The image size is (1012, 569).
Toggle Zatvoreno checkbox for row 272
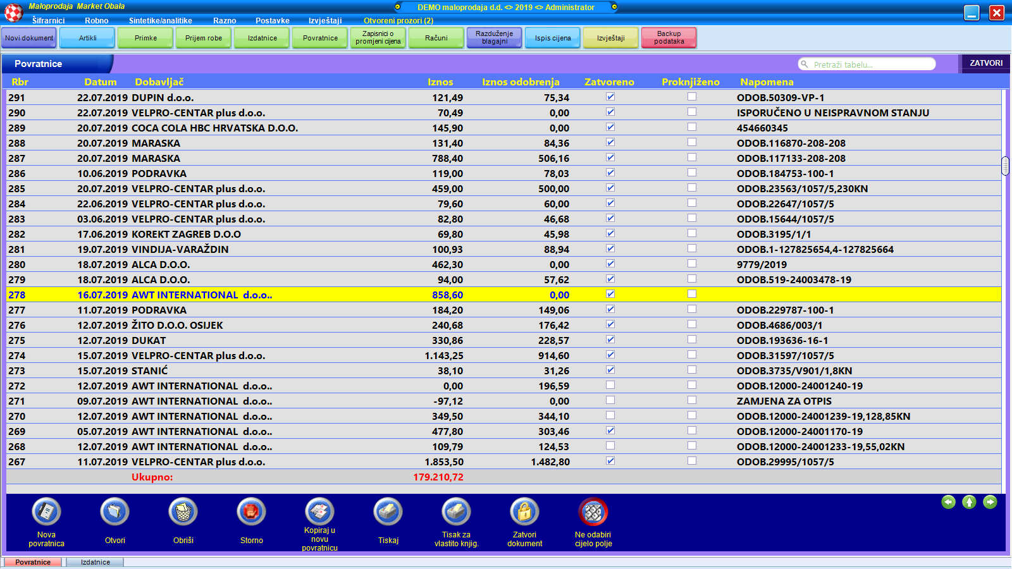tap(610, 385)
